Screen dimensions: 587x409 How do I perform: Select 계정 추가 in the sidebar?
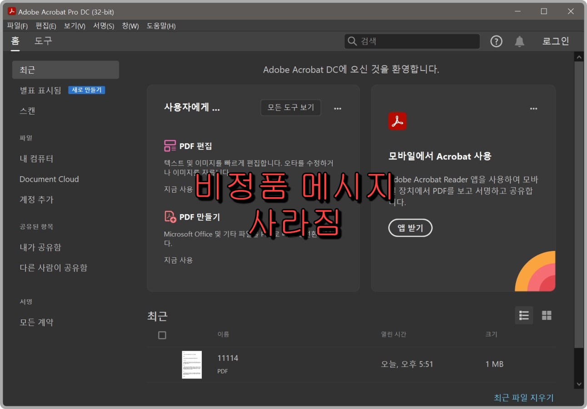pos(36,200)
